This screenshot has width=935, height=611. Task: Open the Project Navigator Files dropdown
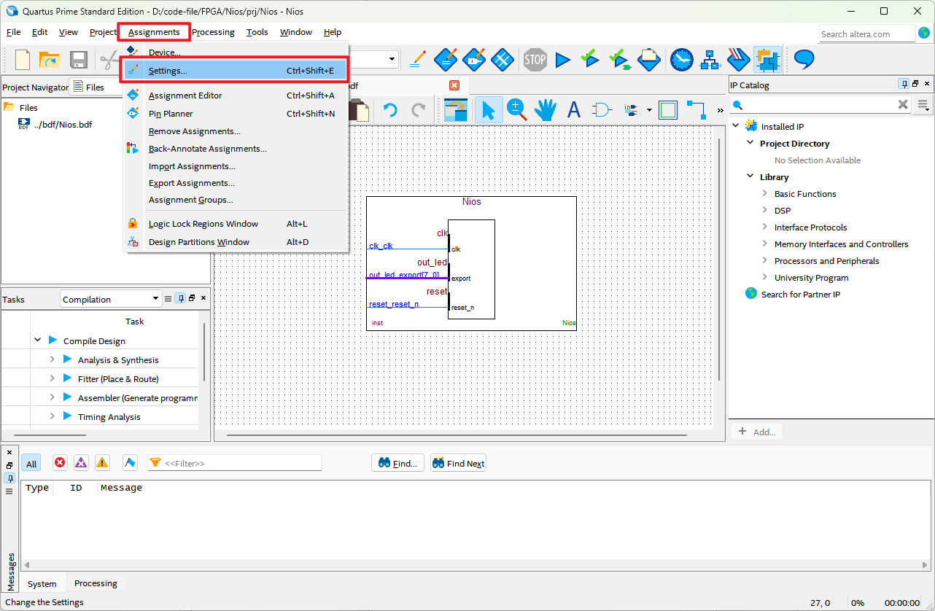(x=96, y=87)
